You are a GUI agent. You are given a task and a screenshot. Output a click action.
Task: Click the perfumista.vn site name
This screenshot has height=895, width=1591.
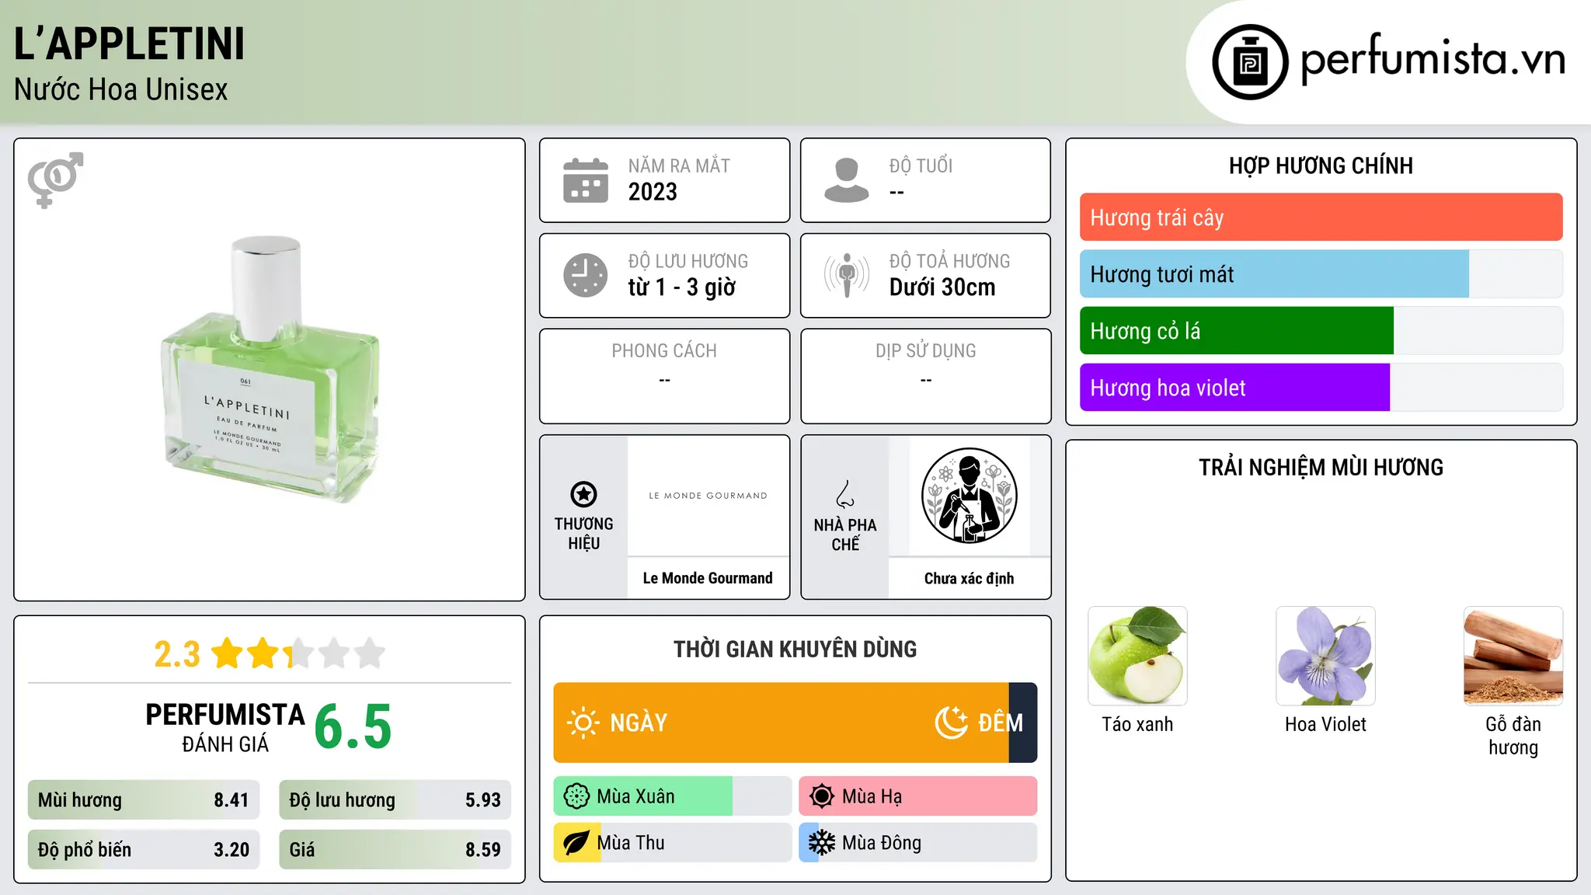point(1433,59)
